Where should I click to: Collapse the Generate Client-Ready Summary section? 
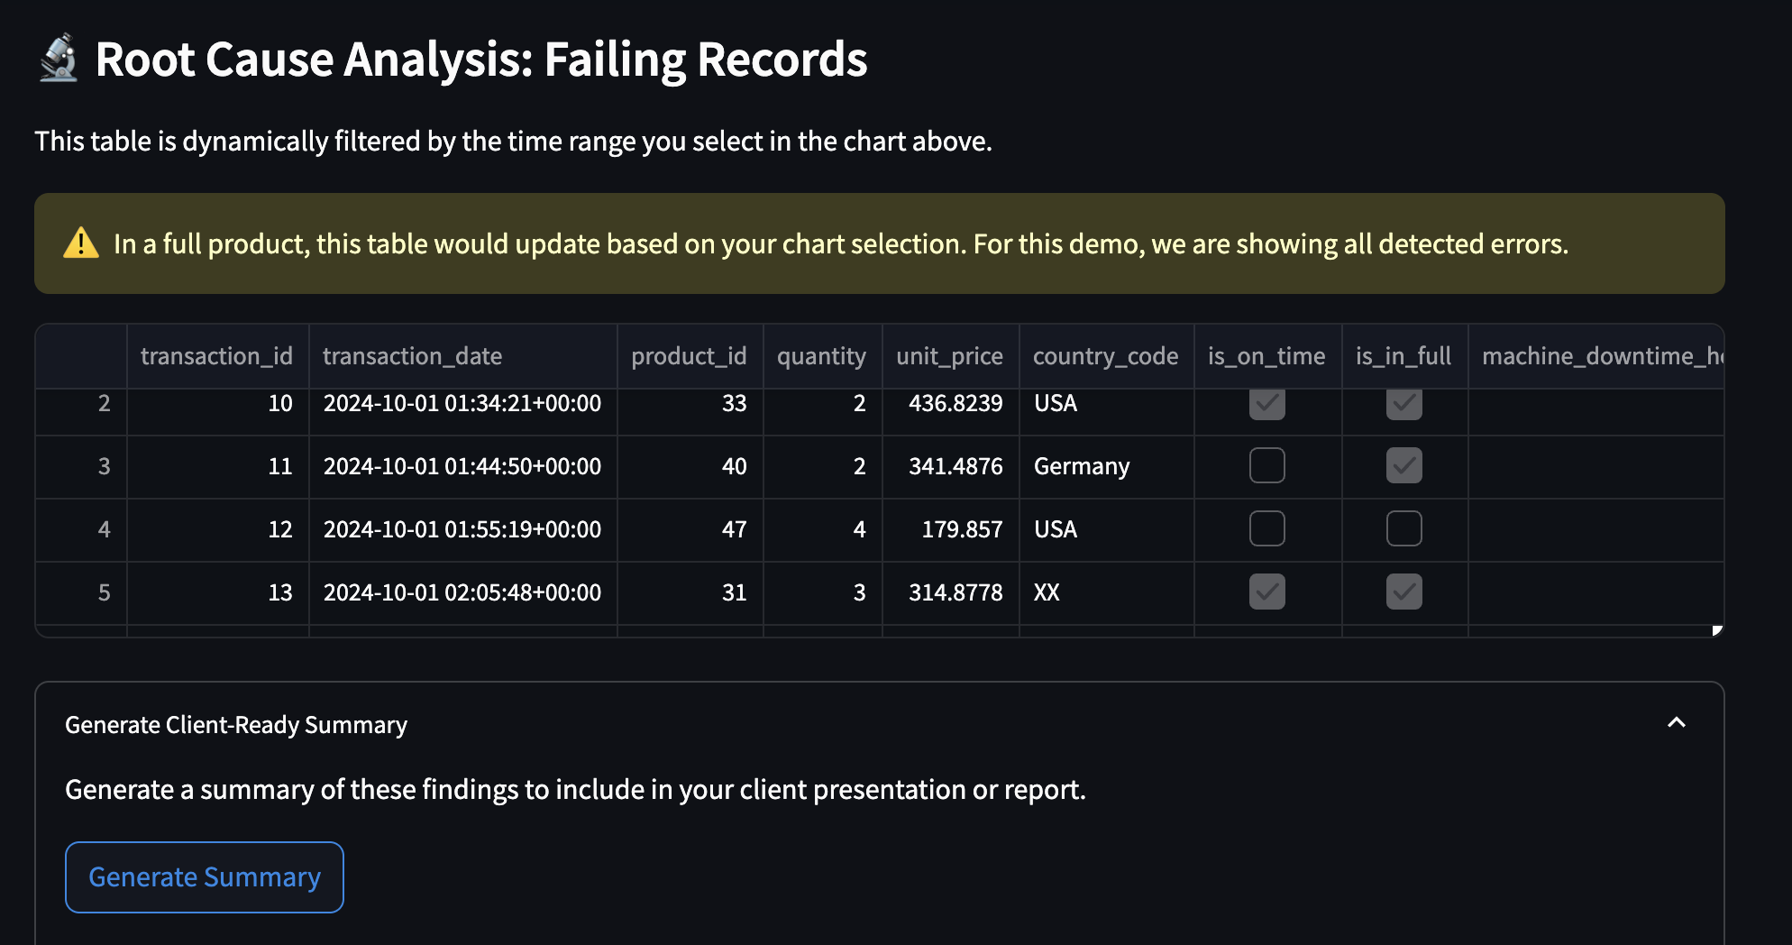(x=1677, y=723)
